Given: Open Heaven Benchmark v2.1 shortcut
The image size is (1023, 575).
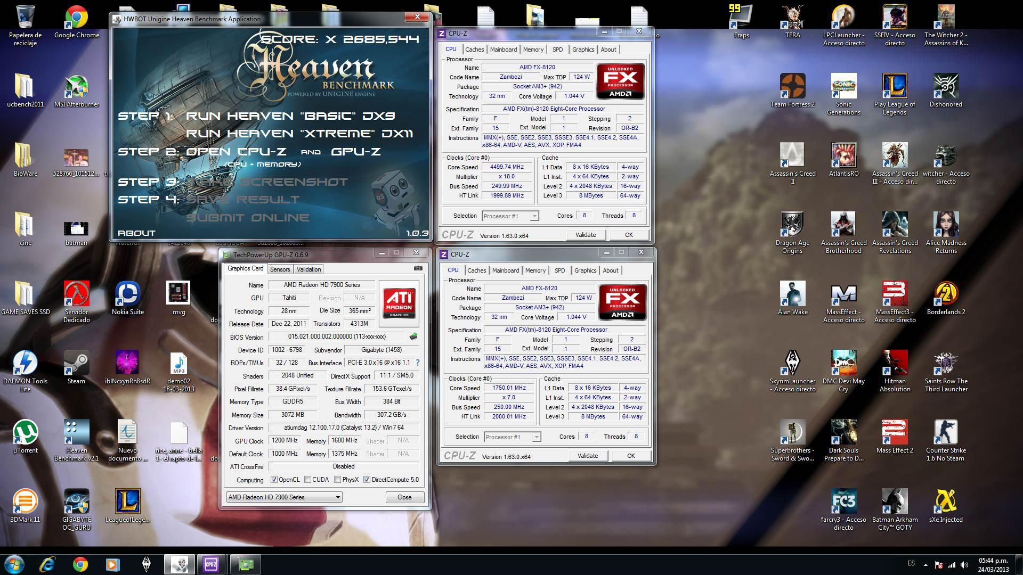Looking at the screenshot, I should [76, 440].
